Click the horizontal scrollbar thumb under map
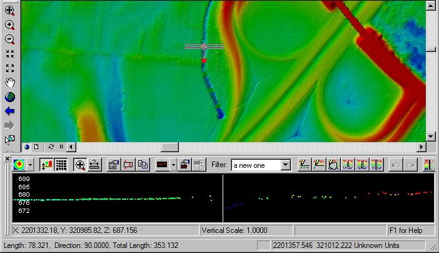This screenshot has width=439, height=253. point(169,147)
